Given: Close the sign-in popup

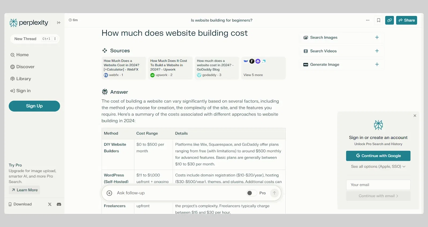Looking at the screenshot, I should point(415,116).
